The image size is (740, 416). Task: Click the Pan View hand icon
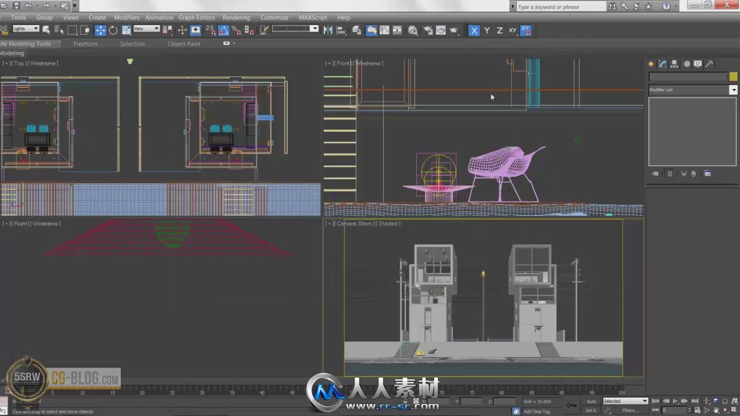point(716,410)
